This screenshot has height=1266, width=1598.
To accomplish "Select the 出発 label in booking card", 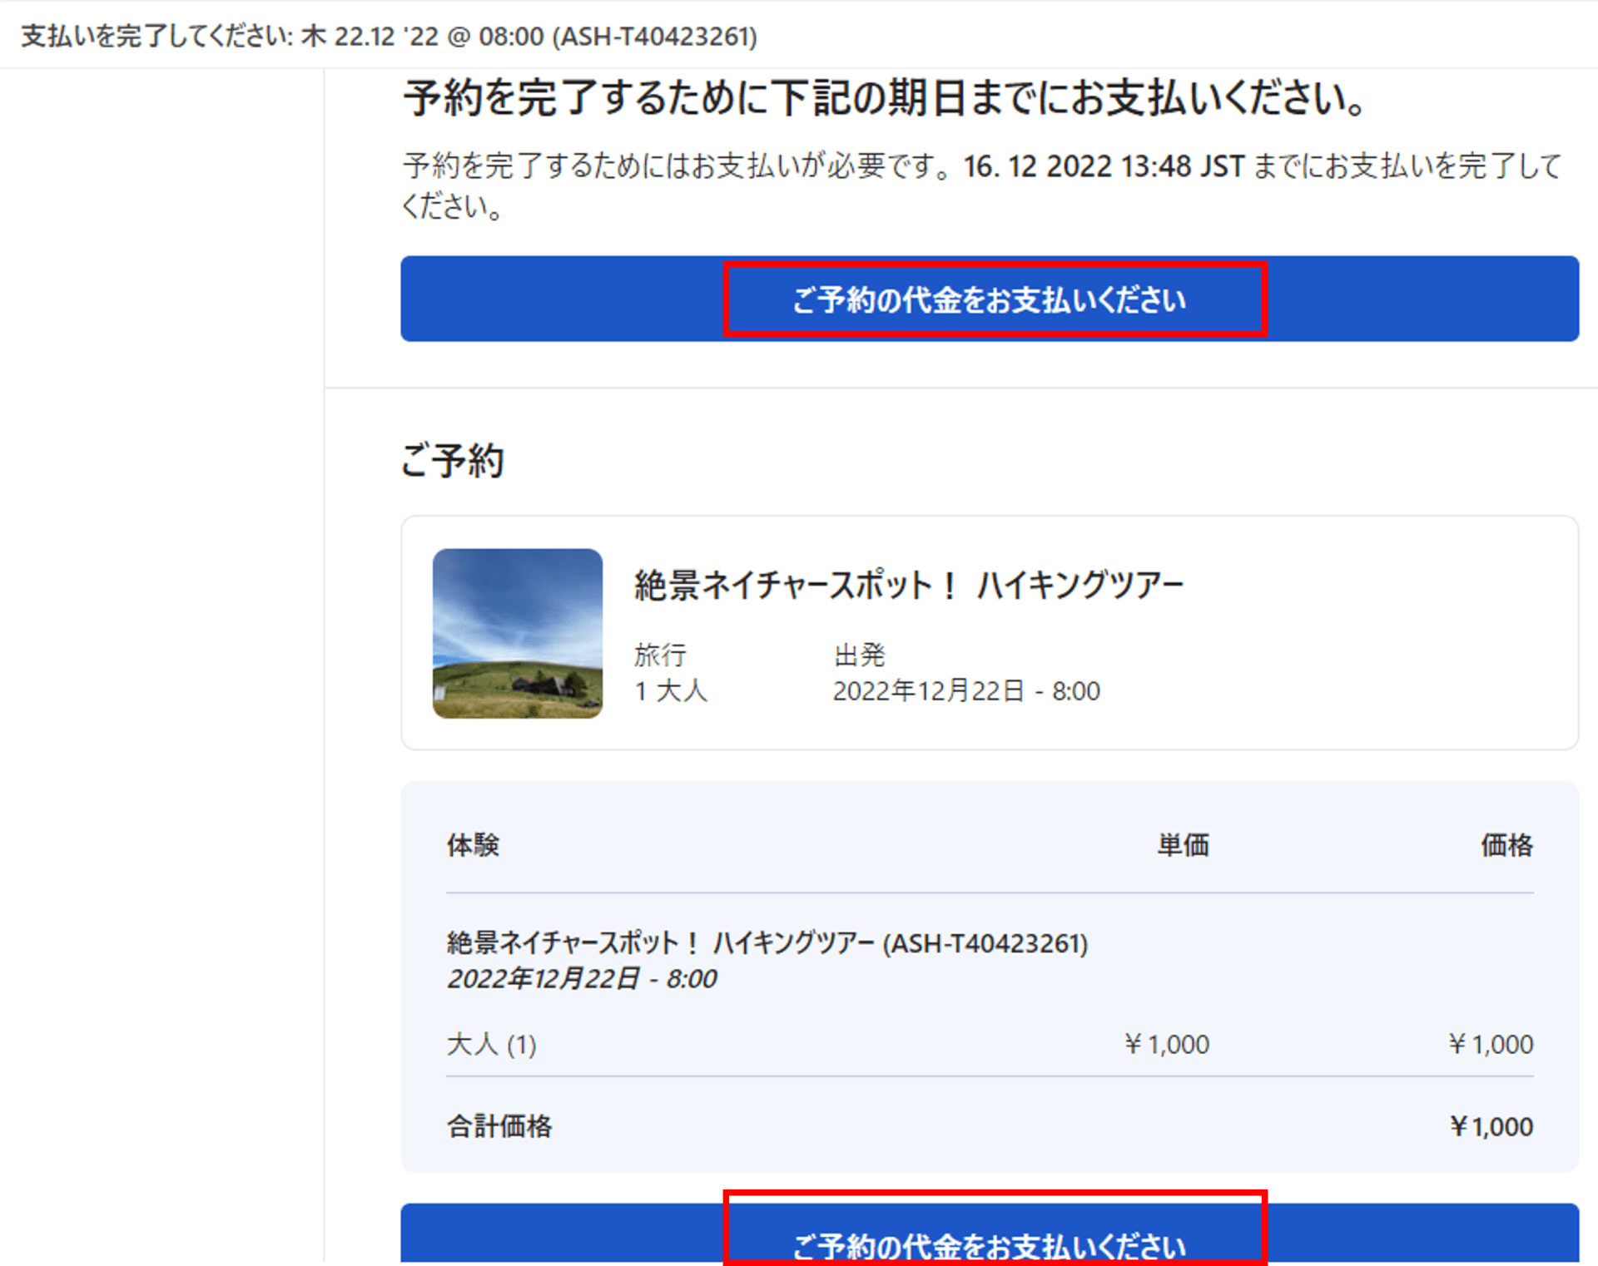I will coord(859,655).
